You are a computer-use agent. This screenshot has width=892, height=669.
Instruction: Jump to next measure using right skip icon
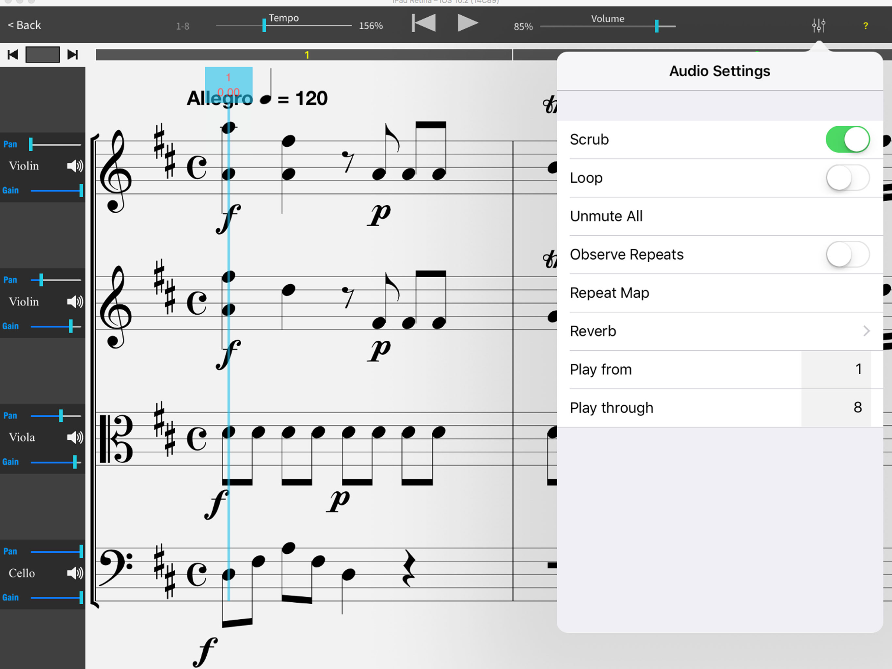(x=72, y=55)
